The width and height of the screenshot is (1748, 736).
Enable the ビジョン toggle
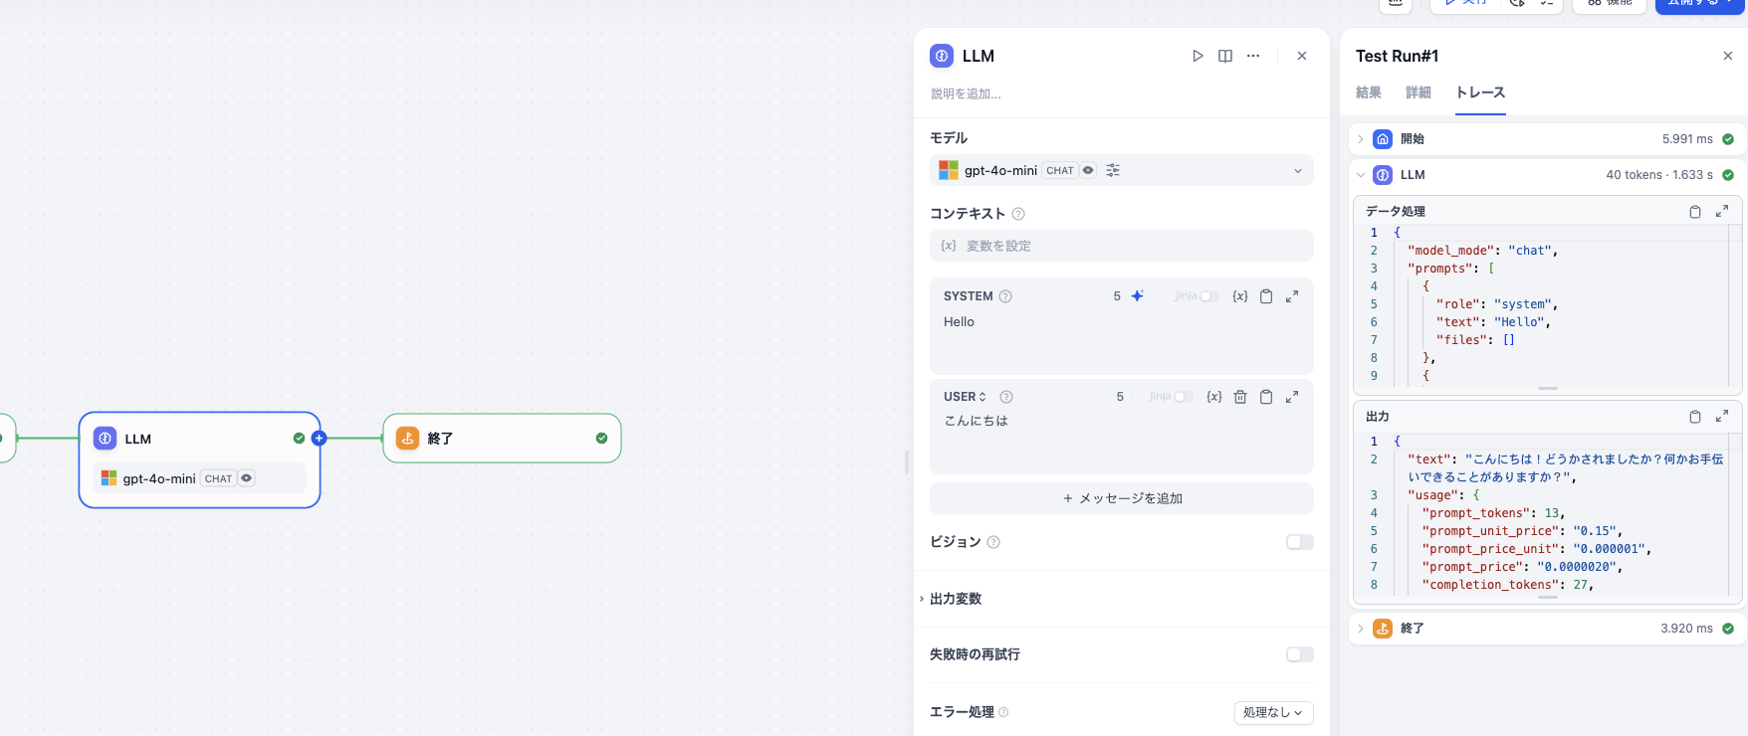[1300, 542]
